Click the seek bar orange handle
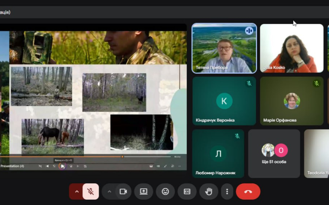This screenshot has height=205, width=329. (122, 157)
